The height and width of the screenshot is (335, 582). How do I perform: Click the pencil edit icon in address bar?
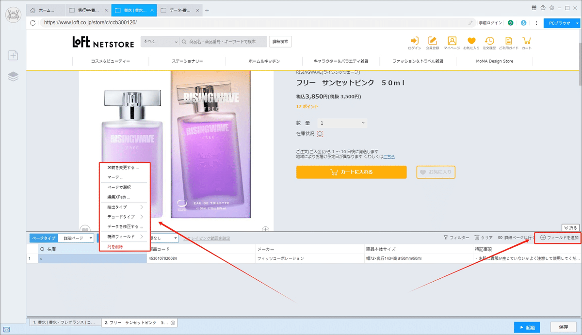click(x=470, y=22)
